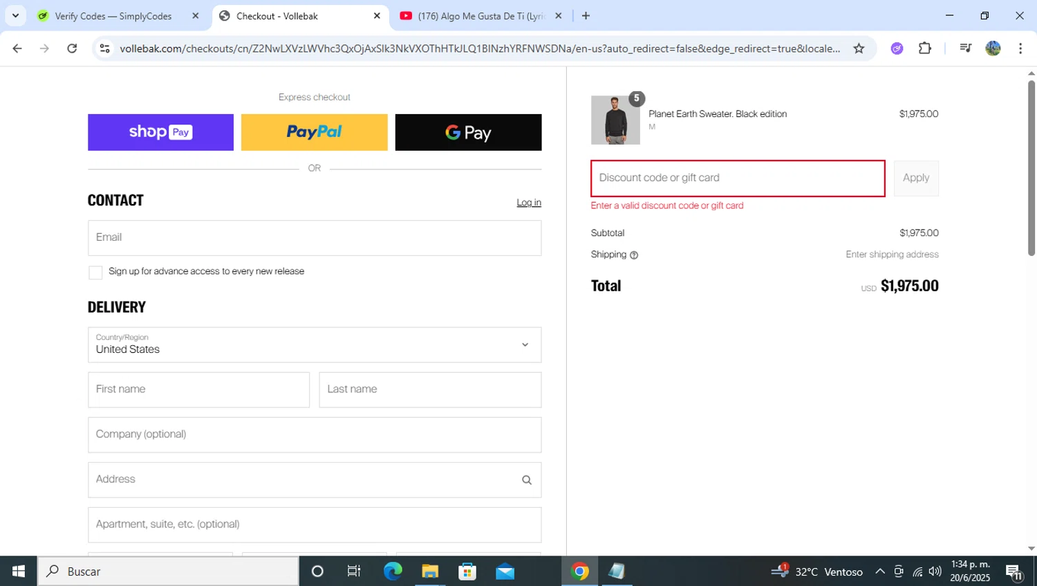Viewport: 1037px width, 586px height.
Task: Click the Company (optional) field
Action: click(x=315, y=434)
